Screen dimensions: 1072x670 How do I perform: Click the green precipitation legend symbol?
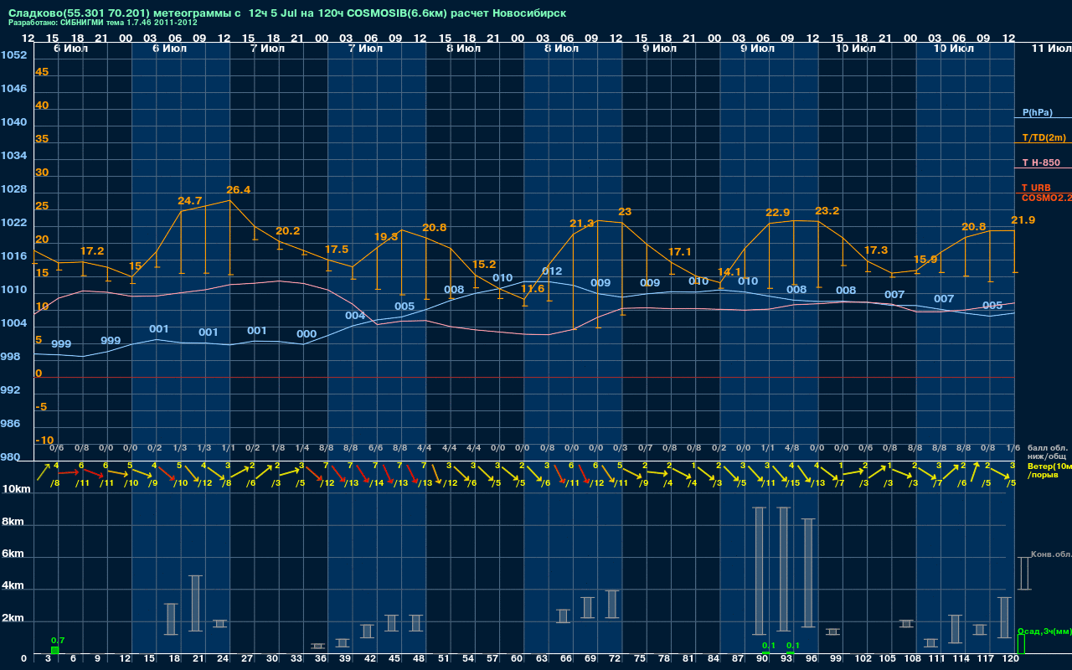coord(1021,645)
